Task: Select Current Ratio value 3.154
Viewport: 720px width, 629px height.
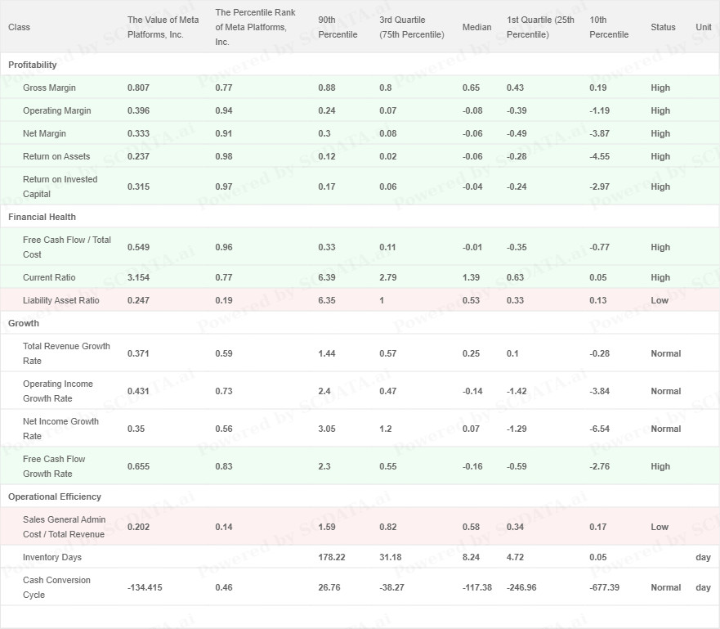Action: pyautogui.click(x=138, y=277)
